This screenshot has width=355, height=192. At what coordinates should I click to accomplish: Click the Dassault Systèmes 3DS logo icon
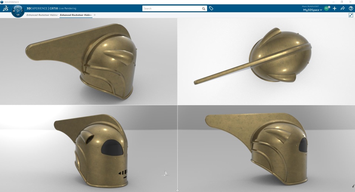click(x=6, y=8)
